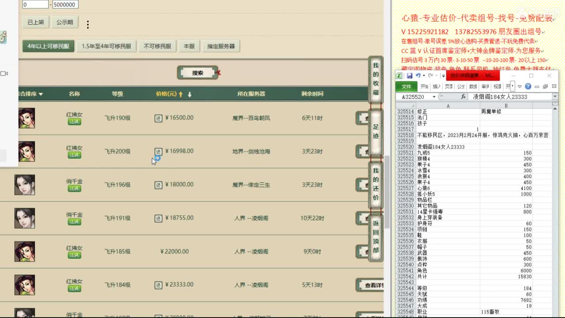Screen dimensions: 565x318
Task: Click the max price input showing 5000000
Action: [64, 4]
